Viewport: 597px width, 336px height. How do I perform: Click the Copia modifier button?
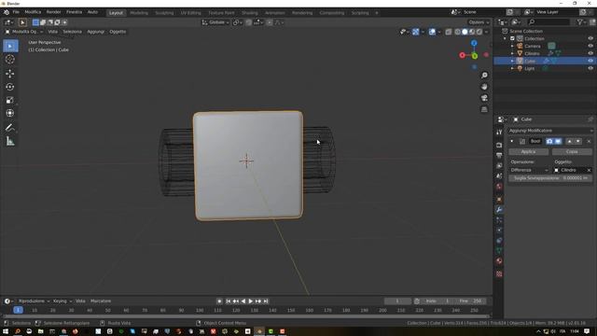[572, 151]
